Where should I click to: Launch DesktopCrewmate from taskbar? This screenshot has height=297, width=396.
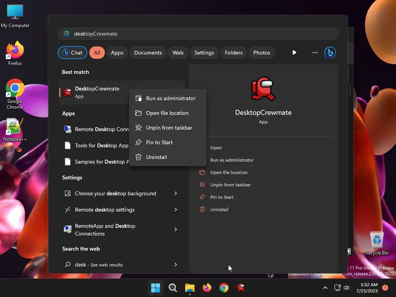(x=241, y=288)
